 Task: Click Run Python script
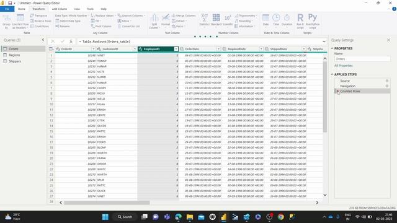(x=313, y=21)
